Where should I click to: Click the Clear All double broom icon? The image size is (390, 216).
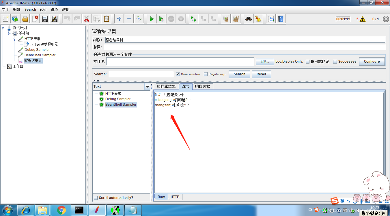[236, 19]
